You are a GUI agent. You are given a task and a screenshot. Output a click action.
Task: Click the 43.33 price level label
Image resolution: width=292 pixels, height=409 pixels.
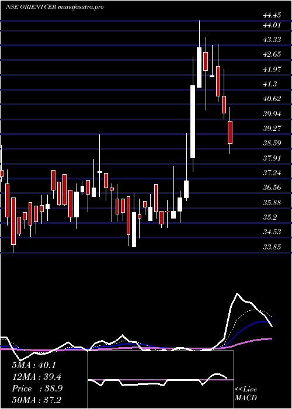272,39
